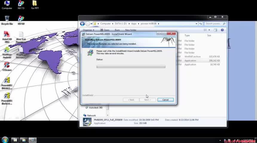Select the PowerMILL (Metric) desktop shortcut

pyautogui.click(x=7, y=83)
